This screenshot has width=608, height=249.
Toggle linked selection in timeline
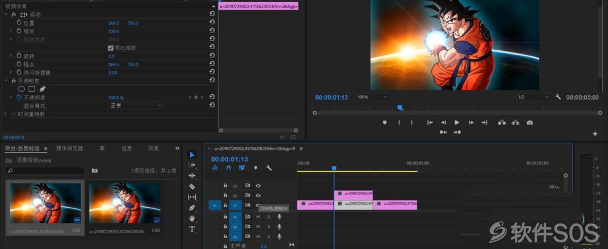[242, 168]
